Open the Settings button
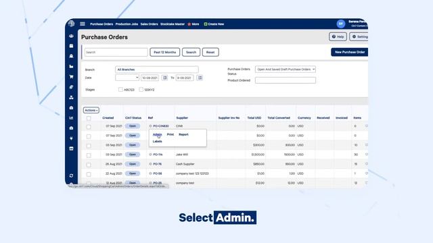 359,36
